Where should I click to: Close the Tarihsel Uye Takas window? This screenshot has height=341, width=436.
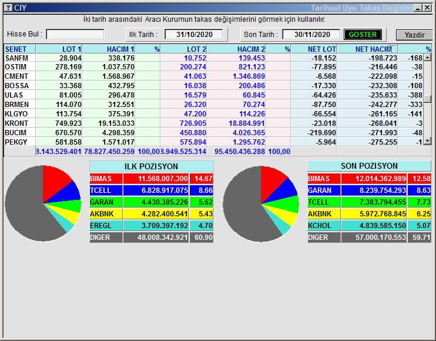[x=427, y=8]
